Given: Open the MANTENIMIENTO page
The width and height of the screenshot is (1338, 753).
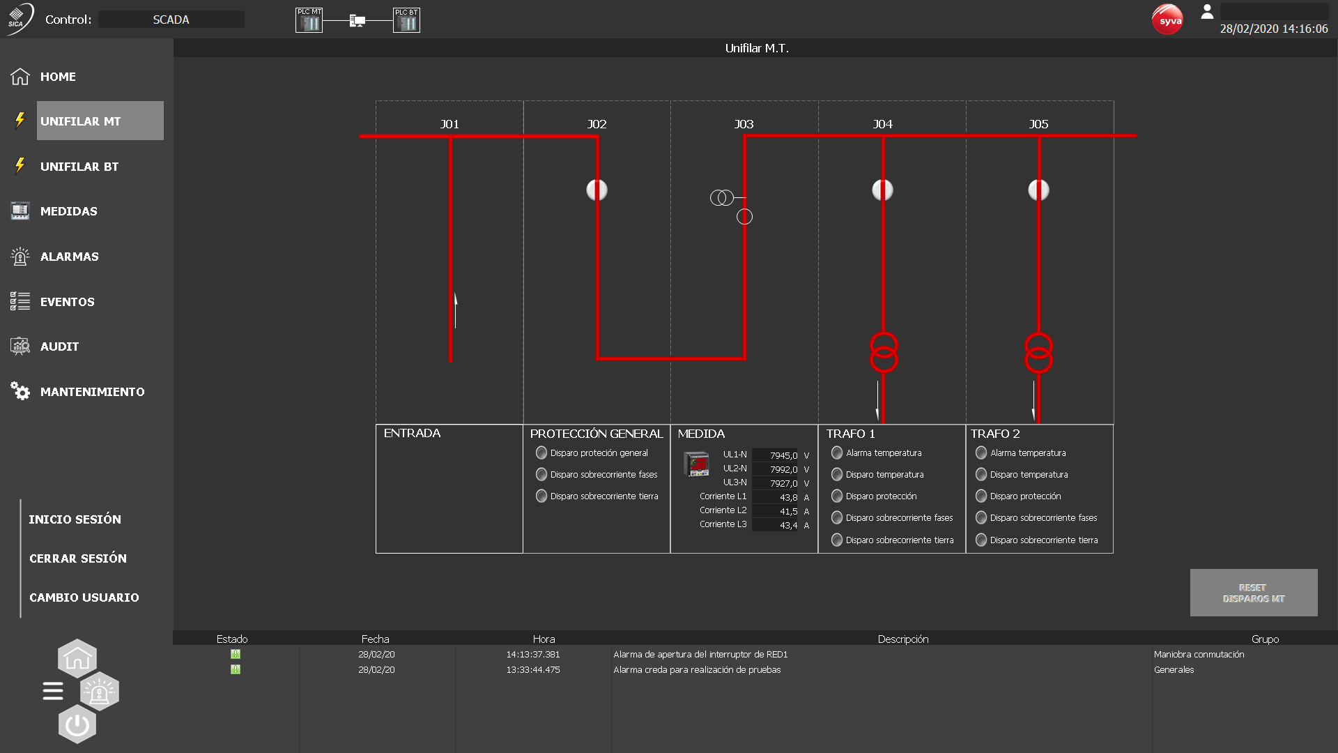Looking at the screenshot, I should click(x=92, y=392).
